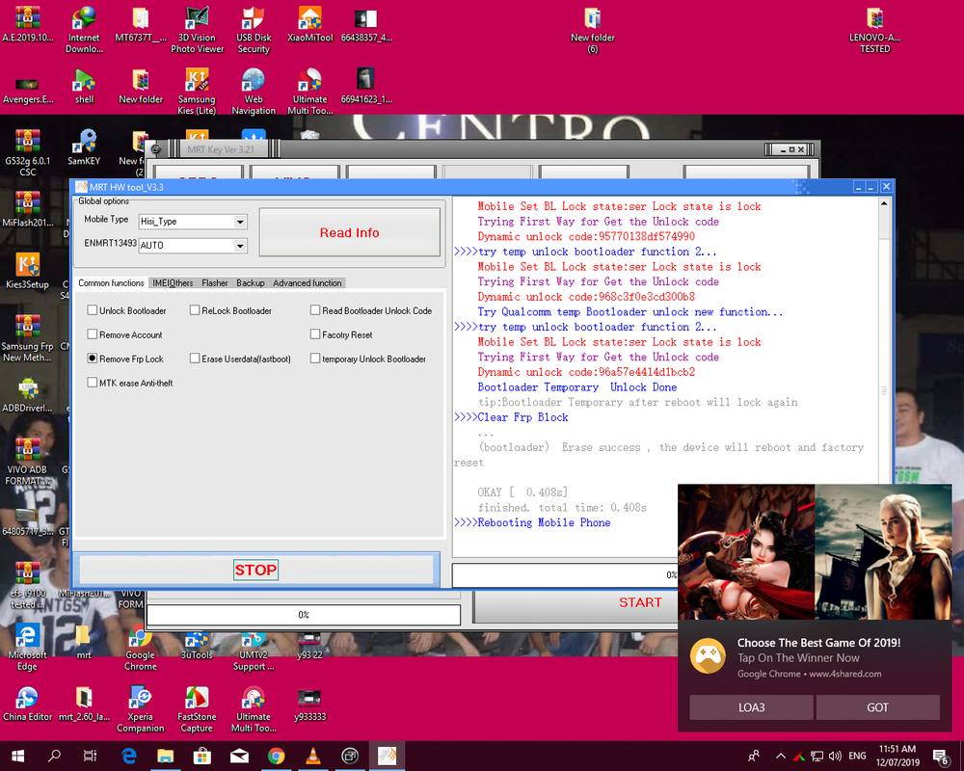964x771 pixels.
Task: Open y933333 desktop file
Action: pos(309,704)
